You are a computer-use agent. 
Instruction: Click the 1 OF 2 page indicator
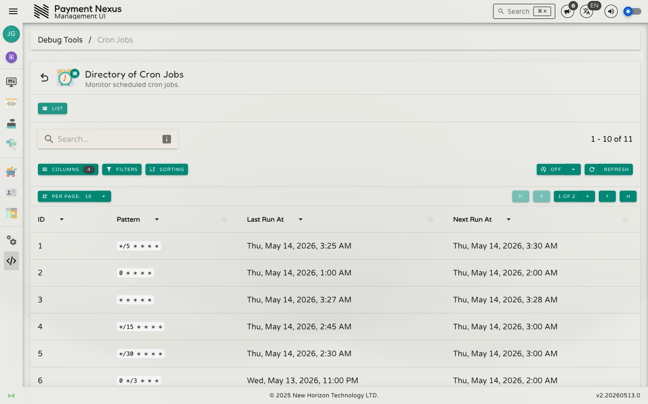coord(567,196)
